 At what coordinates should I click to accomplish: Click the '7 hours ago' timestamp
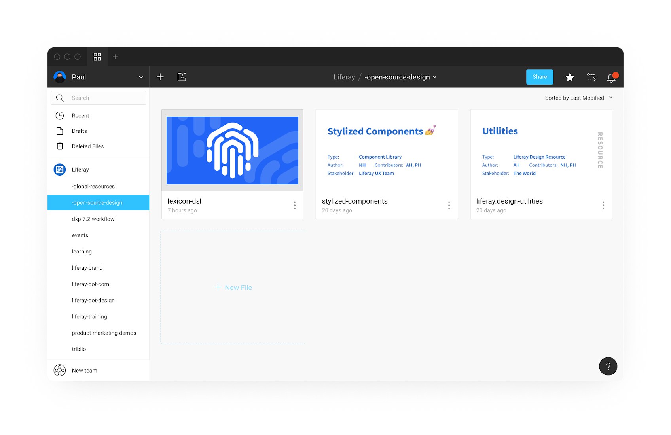[182, 210]
